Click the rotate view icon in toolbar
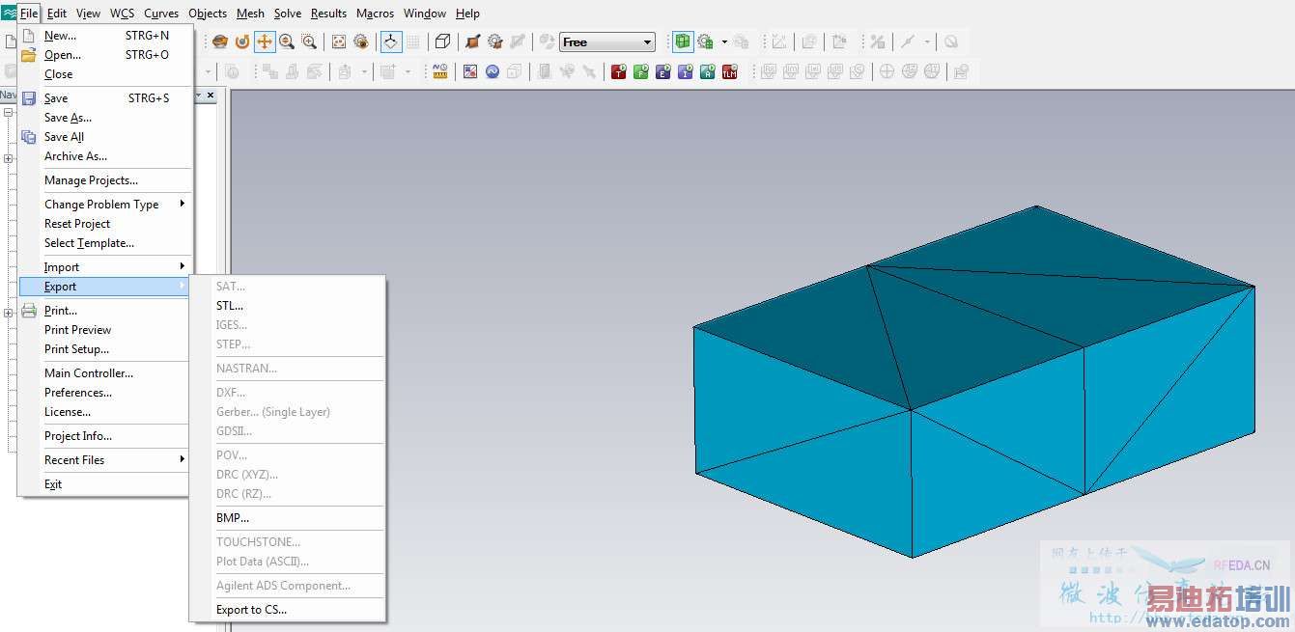The image size is (1295, 632). (x=241, y=41)
